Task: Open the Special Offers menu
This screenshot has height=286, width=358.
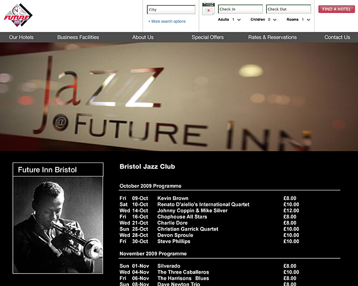Action: click(x=208, y=37)
